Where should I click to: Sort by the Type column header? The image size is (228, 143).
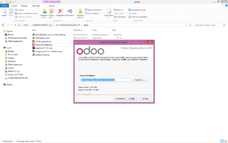(x=95, y=30)
